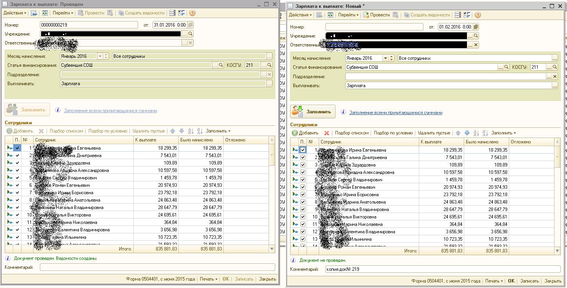Viewport: 567px width, 288px height.
Task: Open Заполнить dropdown in Новый window table toolbar
Action: (504, 133)
